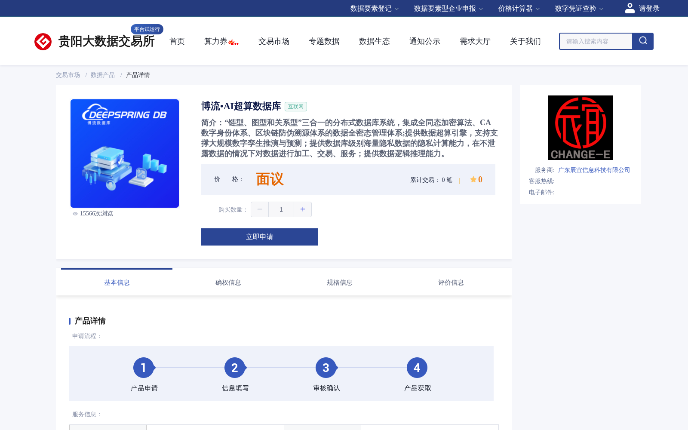
Task: Click the eye view-count icon
Action: click(75, 214)
